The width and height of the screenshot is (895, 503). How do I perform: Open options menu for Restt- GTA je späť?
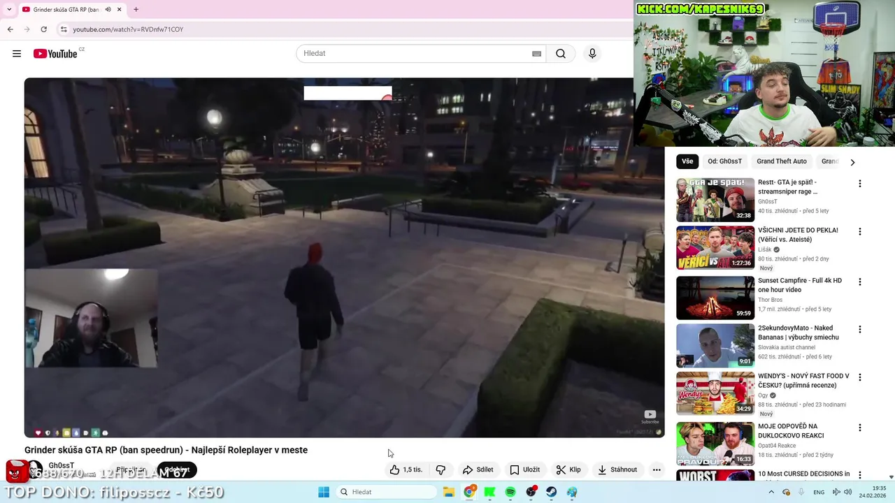tap(860, 184)
